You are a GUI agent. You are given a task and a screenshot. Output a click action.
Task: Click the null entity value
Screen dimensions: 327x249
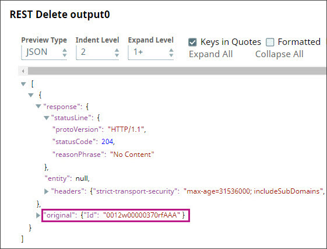coord(82,178)
